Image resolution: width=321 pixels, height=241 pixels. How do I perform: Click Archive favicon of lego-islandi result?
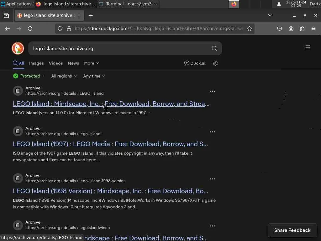(x=18, y=131)
